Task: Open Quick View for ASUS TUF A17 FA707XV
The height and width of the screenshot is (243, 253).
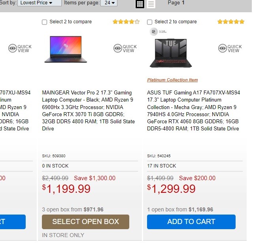Action: [230, 48]
